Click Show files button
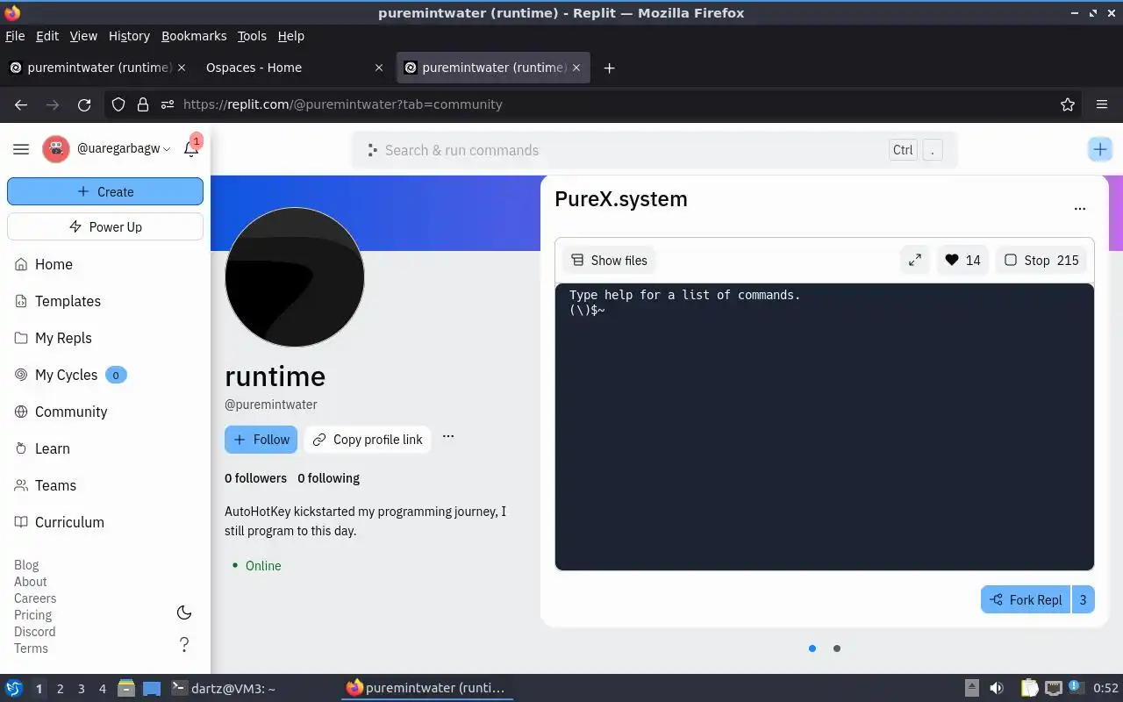The height and width of the screenshot is (702, 1123). pos(609,260)
